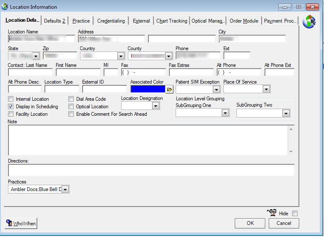Open the Practice tab

pyautogui.click(x=81, y=21)
